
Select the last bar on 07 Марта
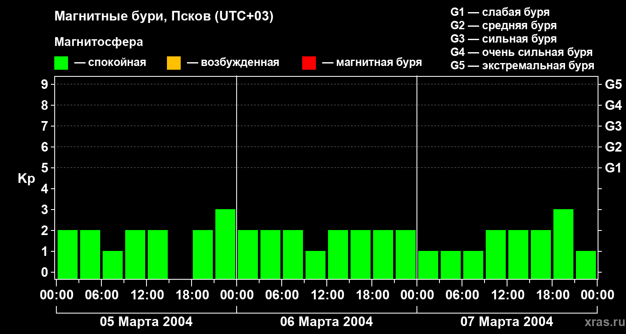[586, 265]
